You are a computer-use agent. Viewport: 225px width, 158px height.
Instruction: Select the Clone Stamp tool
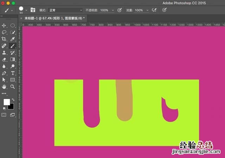4,53
